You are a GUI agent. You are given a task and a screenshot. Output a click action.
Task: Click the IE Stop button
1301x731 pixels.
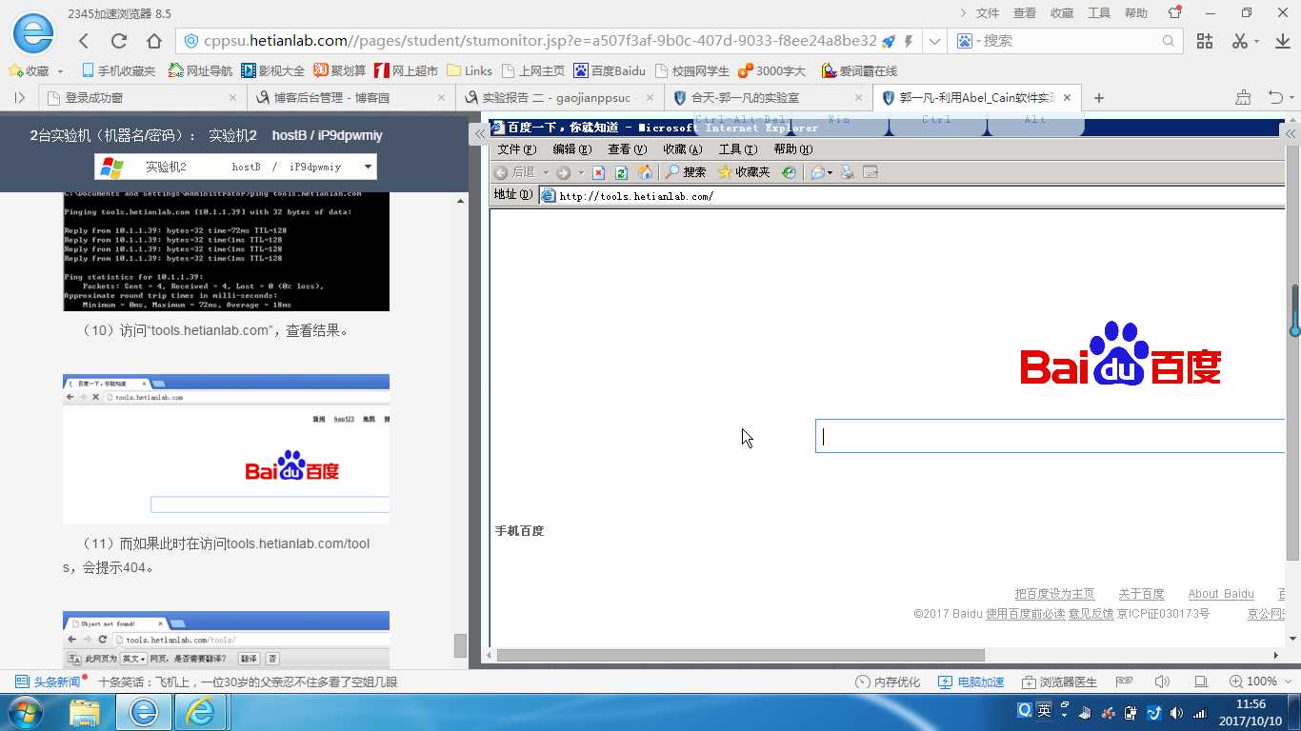(598, 172)
